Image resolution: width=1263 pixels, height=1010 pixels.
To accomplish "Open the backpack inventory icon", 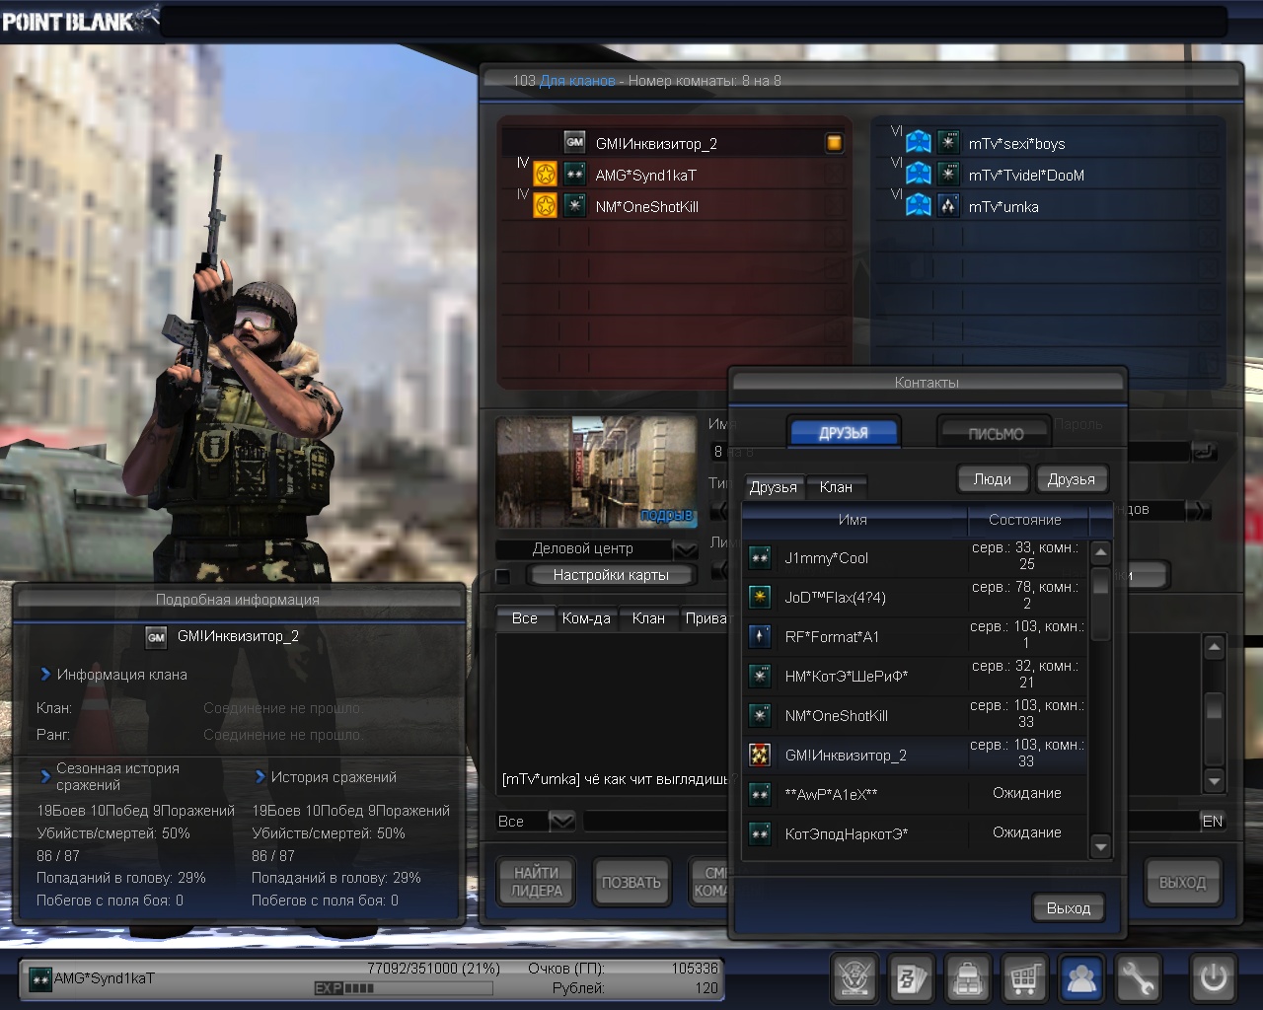I will pyautogui.click(x=968, y=978).
